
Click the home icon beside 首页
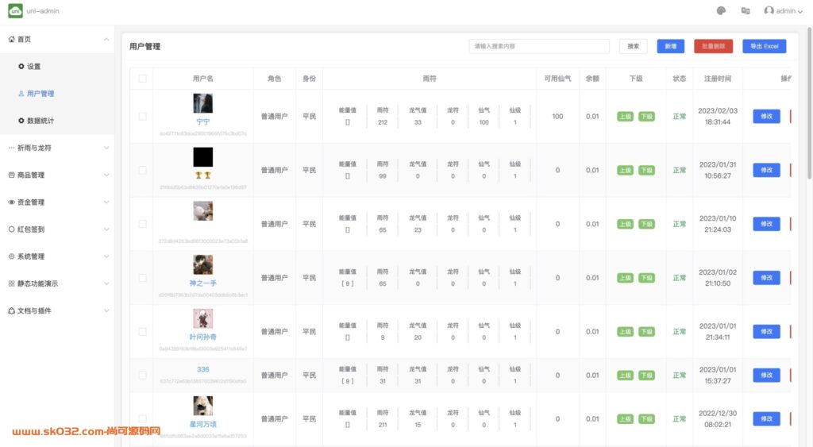(x=11, y=40)
